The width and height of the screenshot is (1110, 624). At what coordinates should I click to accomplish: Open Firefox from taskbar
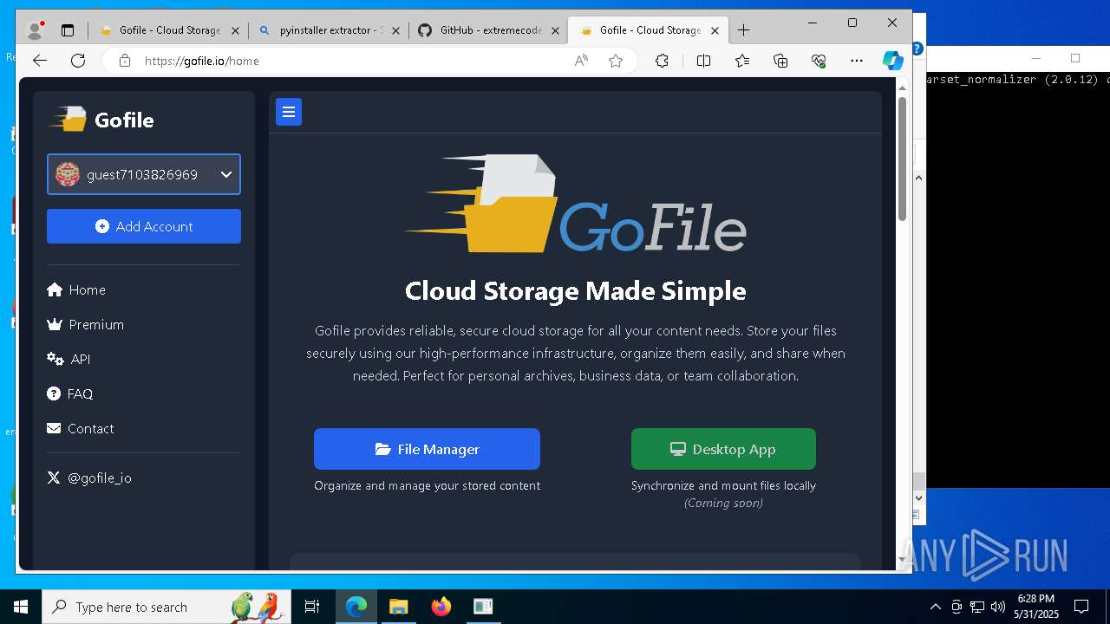click(x=441, y=607)
